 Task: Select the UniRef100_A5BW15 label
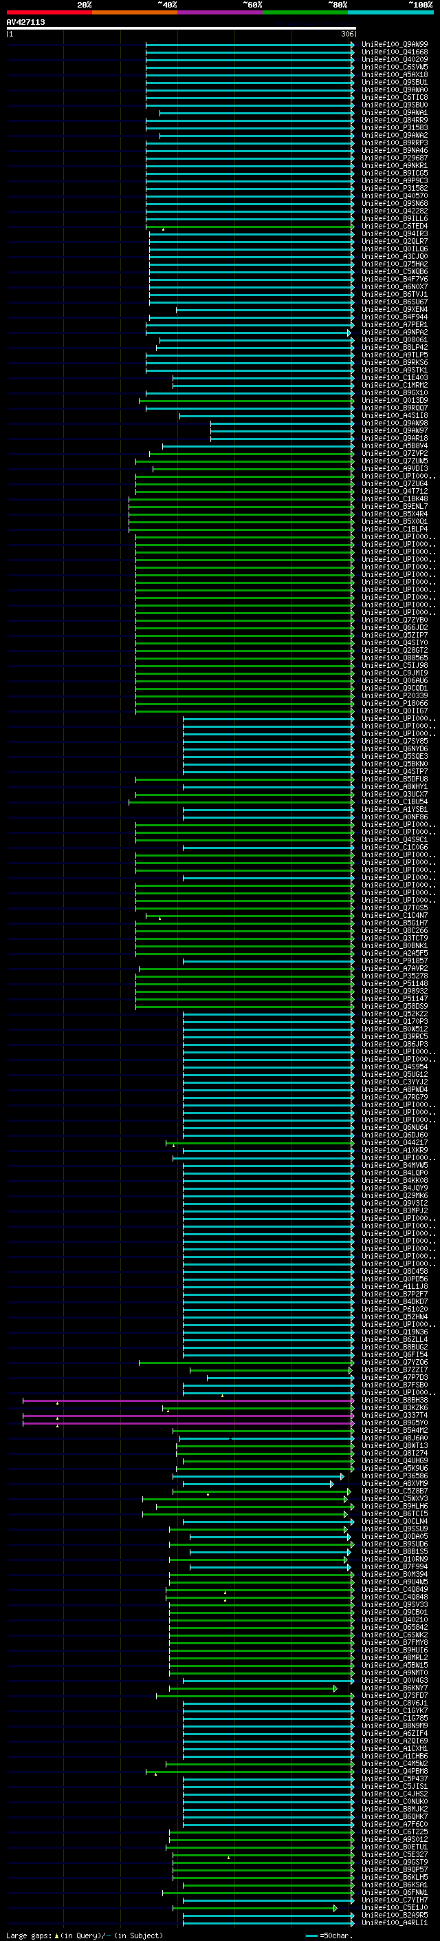click(x=395, y=1665)
